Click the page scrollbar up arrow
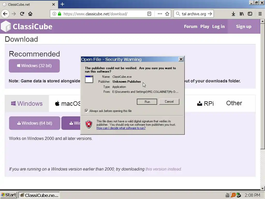This screenshot has height=199, width=265. coord(262,21)
